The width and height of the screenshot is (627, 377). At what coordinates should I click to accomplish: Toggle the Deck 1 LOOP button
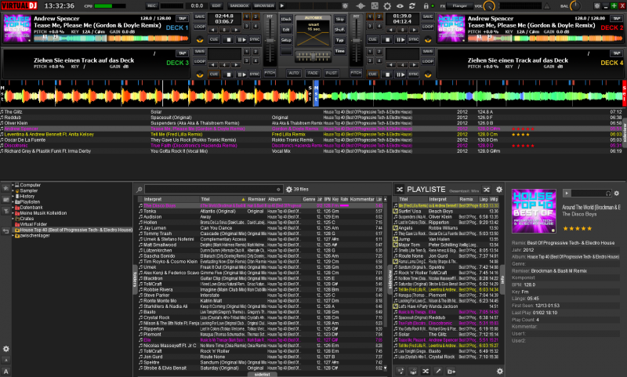point(200,27)
